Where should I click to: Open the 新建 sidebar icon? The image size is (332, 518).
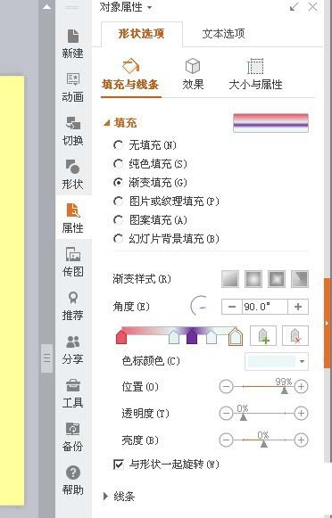[x=73, y=44]
